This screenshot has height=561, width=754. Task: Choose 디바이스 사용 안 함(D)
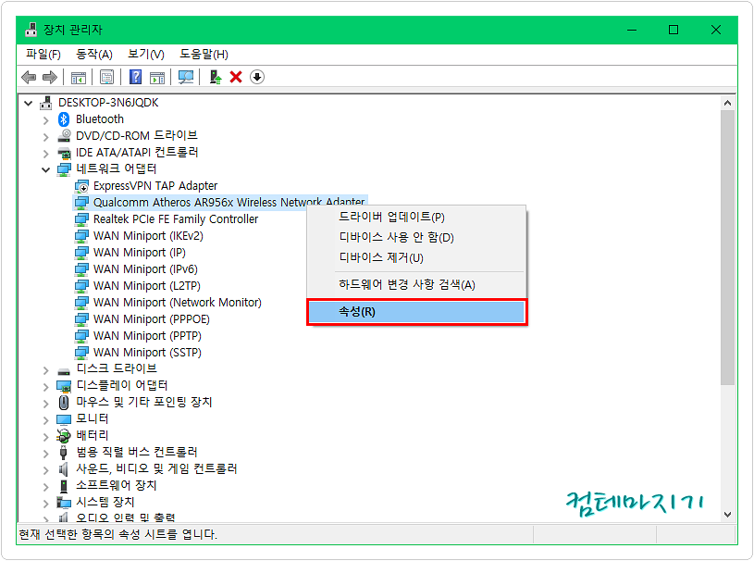point(416,237)
